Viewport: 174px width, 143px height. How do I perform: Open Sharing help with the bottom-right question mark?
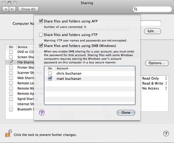(166, 134)
